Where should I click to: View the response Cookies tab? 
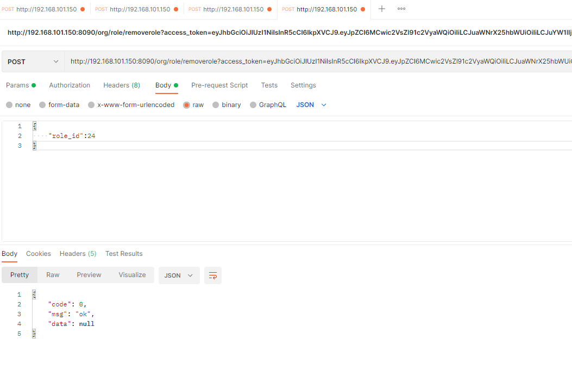(x=39, y=254)
